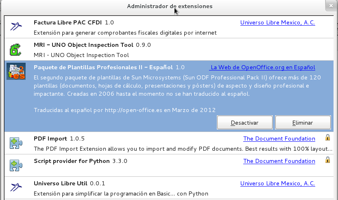Click the PDF Import puzzle piece icon

pyautogui.click(x=16, y=143)
